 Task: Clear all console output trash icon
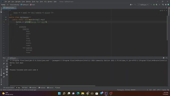coord(7,75)
